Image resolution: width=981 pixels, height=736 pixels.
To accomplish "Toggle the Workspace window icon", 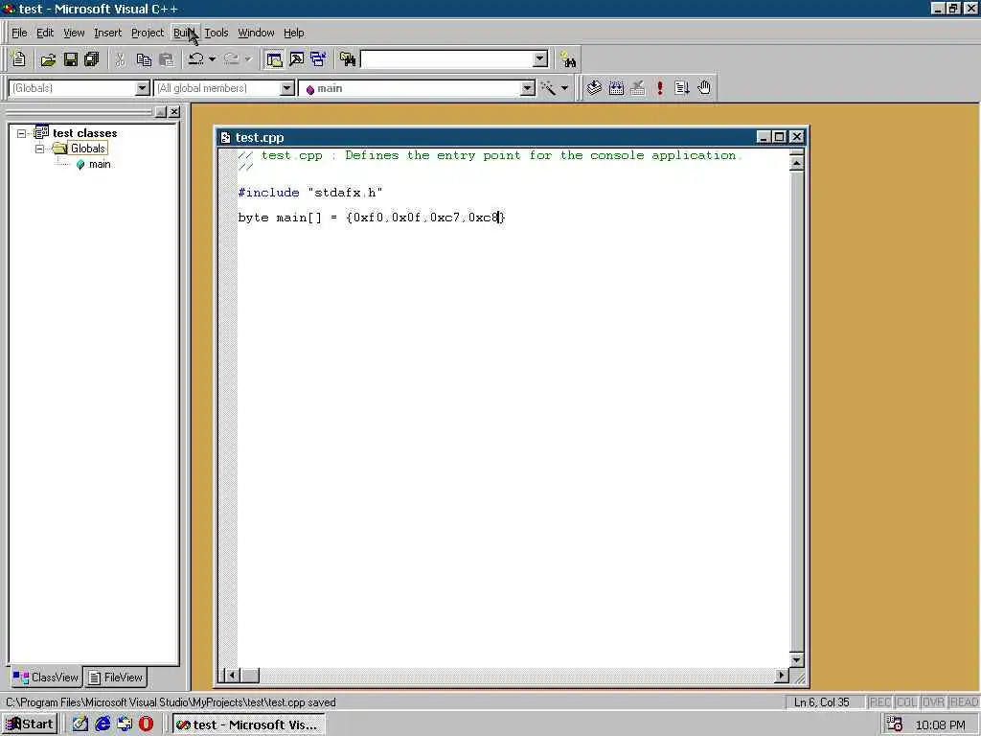I will click(x=274, y=59).
